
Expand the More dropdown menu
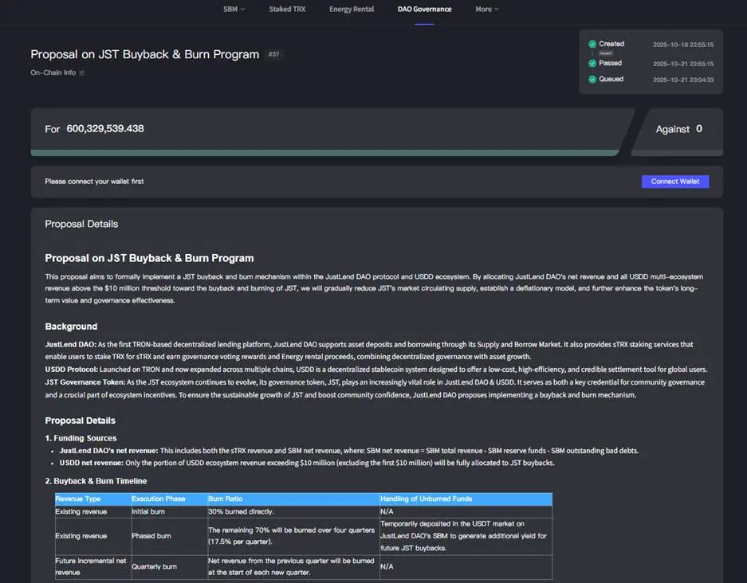pos(486,10)
